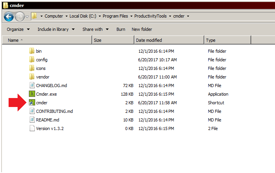This screenshot has height=173, width=275.
Task: Click the README.md file icon
Action: (x=32, y=119)
